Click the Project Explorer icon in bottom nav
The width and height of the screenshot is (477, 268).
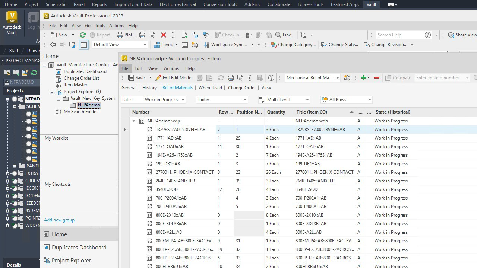tap(47, 261)
